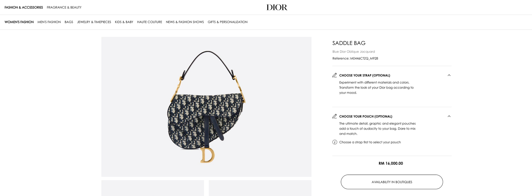Screen dimensions: 532x196
Task: Click the main Saddle Bag product image
Action: (206, 107)
